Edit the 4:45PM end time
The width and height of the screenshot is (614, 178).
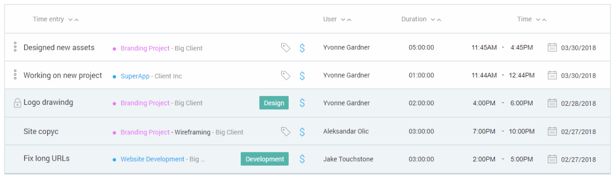pyautogui.click(x=522, y=47)
